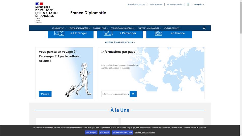The height and width of the screenshot is (136, 242).
Task: Click Personnaliser mes choix button
Action: coord(123,132)
